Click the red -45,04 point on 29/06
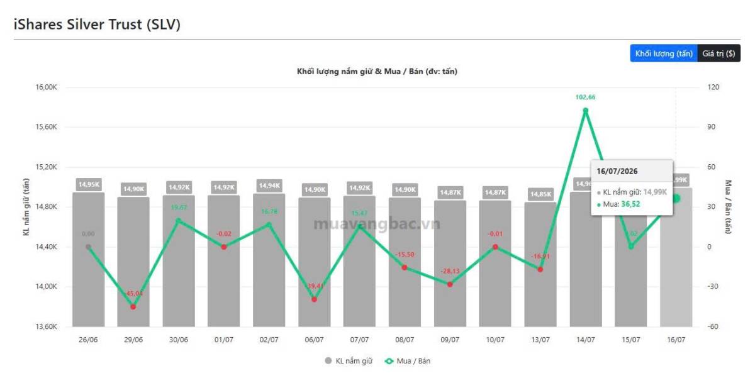This screenshot has width=755, height=383. (133, 307)
